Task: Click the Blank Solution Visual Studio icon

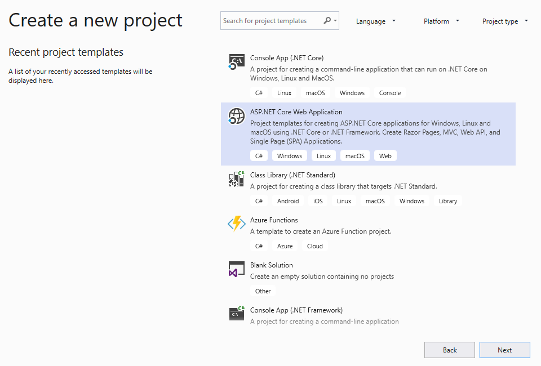Action: (236, 269)
